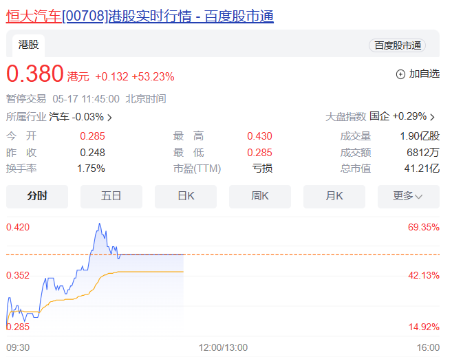Select the 港股 tab
Image resolution: width=452 pixels, height=357 pixels.
coord(28,45)
